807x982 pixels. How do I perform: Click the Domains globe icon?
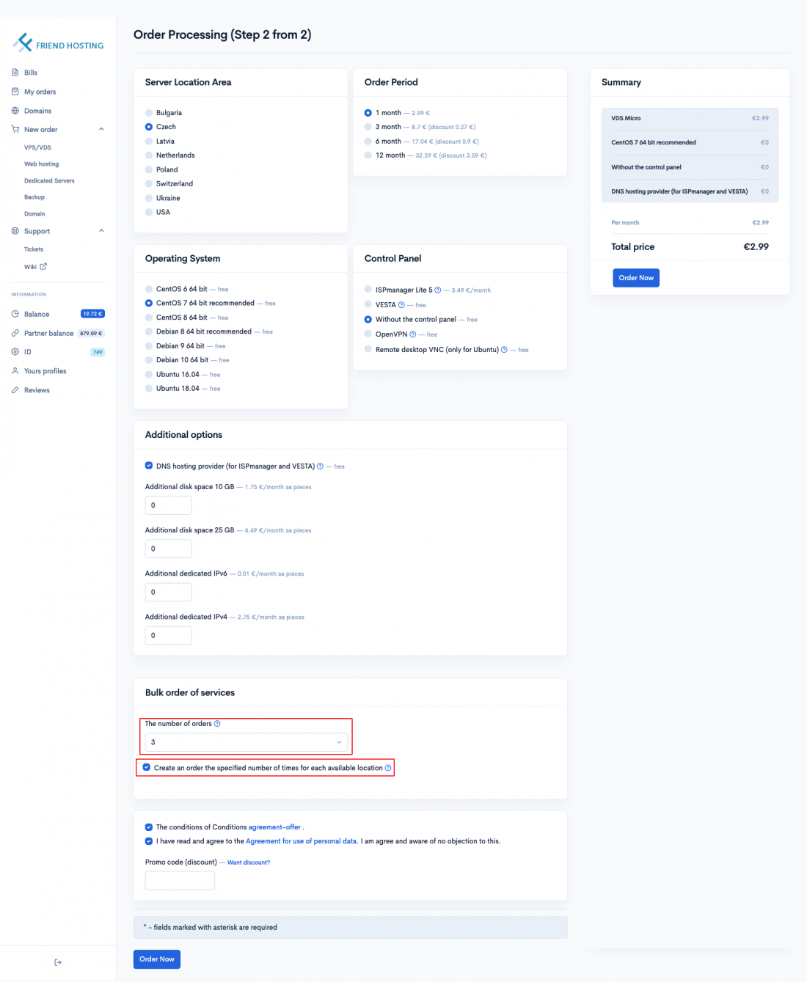(x=15, y=111)
